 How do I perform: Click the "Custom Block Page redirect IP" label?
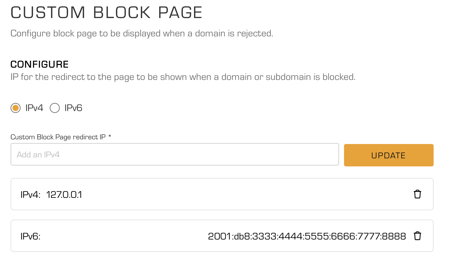[x=58, y=137]
